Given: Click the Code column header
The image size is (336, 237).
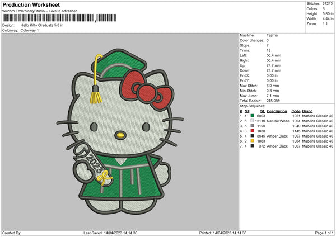Looking at the screenshot, I should (296, 111).
